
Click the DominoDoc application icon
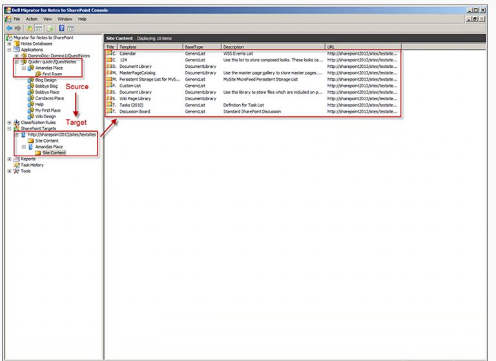(x=24, y=56)
